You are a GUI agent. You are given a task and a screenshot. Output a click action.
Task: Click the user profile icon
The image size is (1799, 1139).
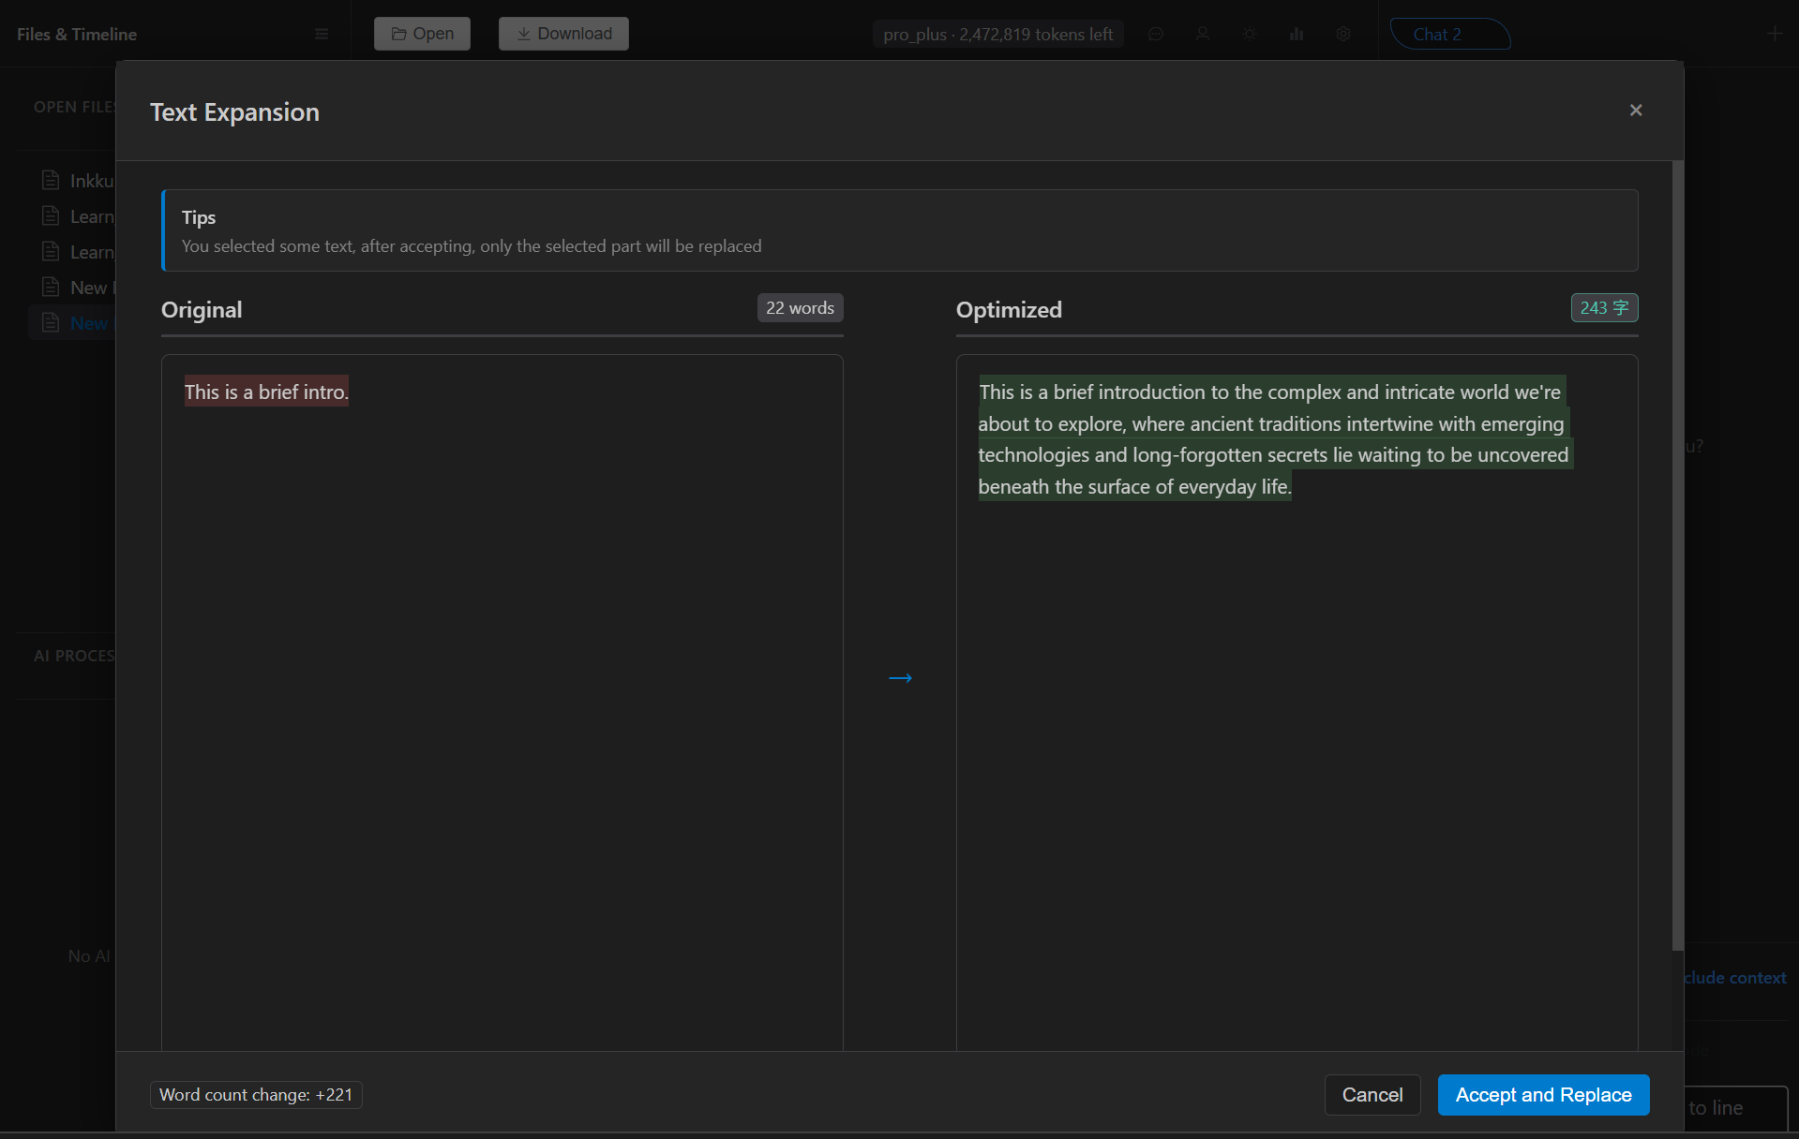click(x=1203, y=34)
